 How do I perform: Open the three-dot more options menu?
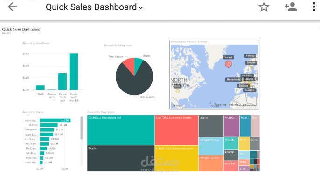tap(314, 7)
